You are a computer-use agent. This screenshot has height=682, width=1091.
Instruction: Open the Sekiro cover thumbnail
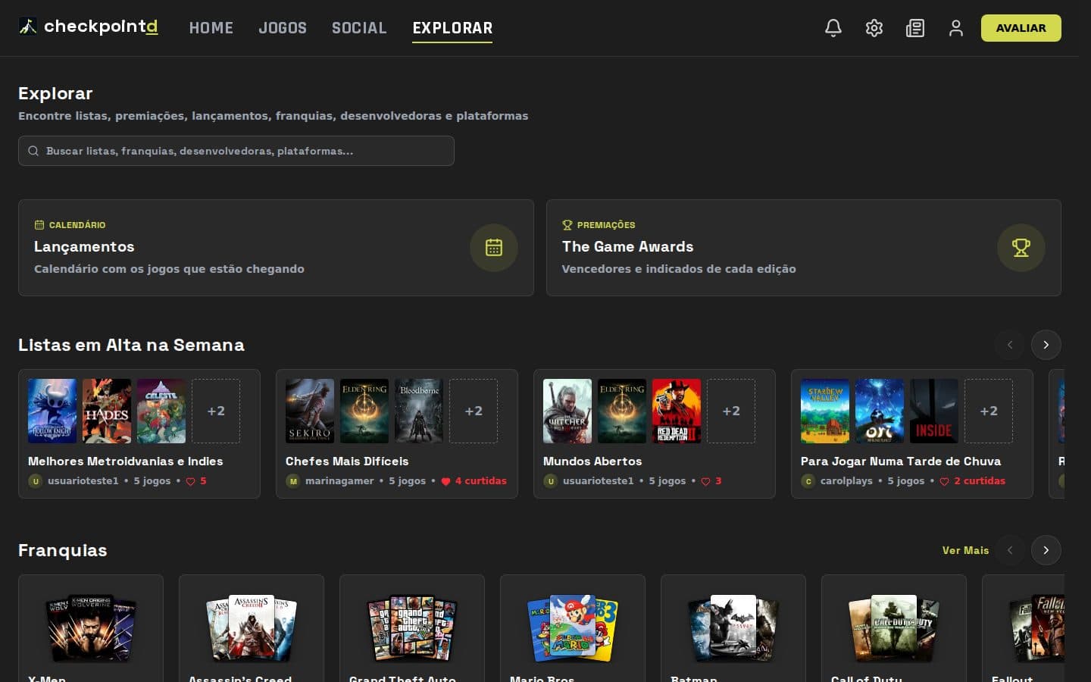[310, 411]
